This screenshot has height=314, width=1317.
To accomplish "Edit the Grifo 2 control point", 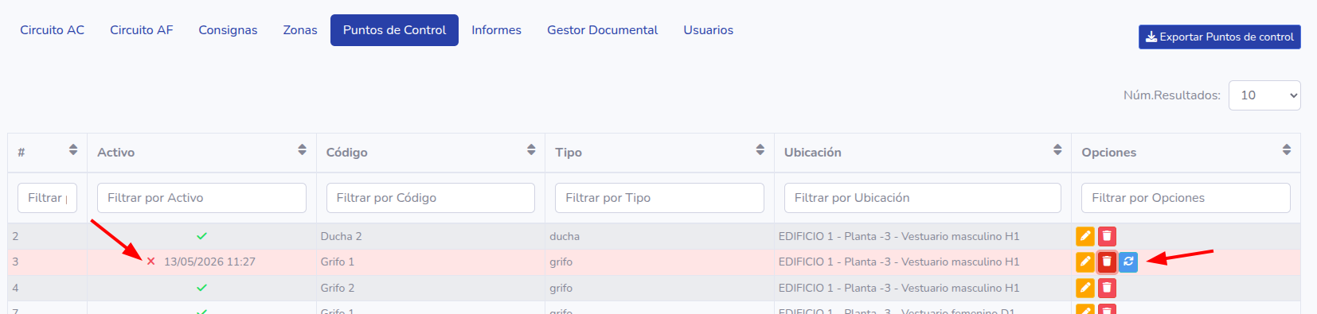I will coord(1084,288).
